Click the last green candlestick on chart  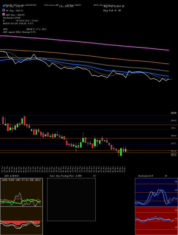[126, 150]
